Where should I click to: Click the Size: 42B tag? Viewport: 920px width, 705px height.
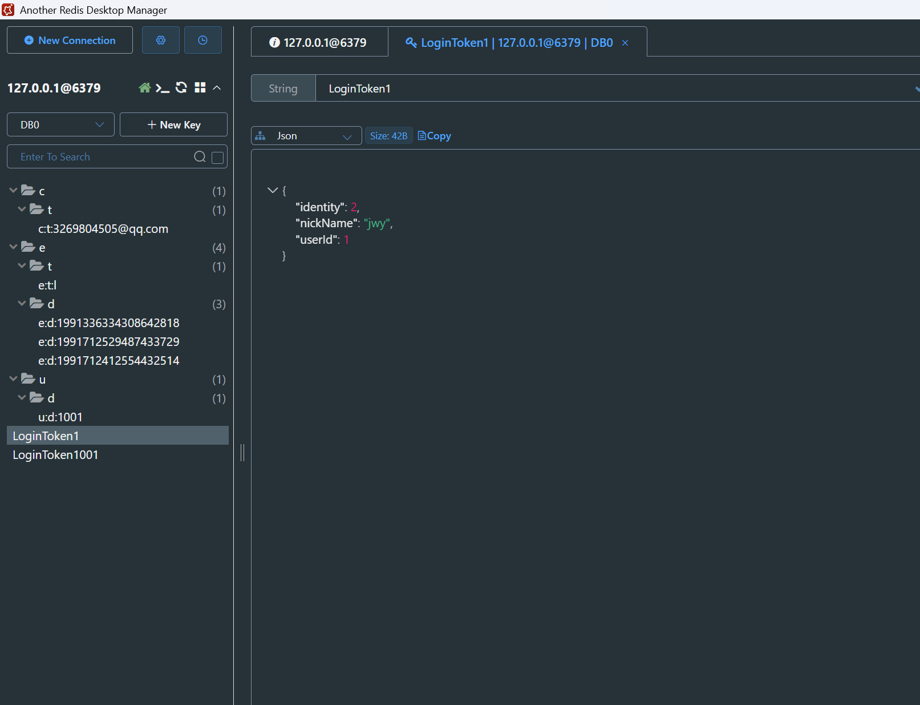pyautogui.click(x=388, y=136)
